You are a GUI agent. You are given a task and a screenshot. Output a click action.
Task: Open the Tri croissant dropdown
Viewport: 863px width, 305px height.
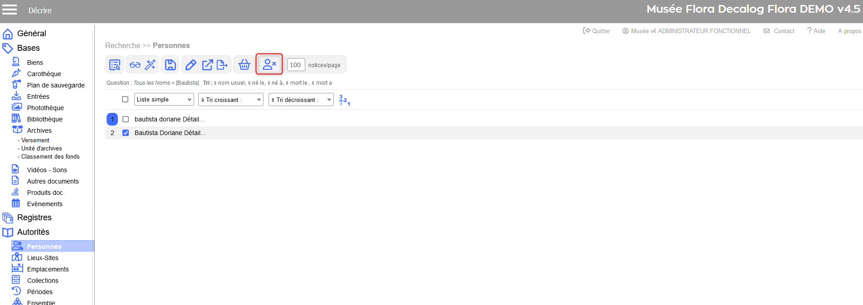pos(231,100)
